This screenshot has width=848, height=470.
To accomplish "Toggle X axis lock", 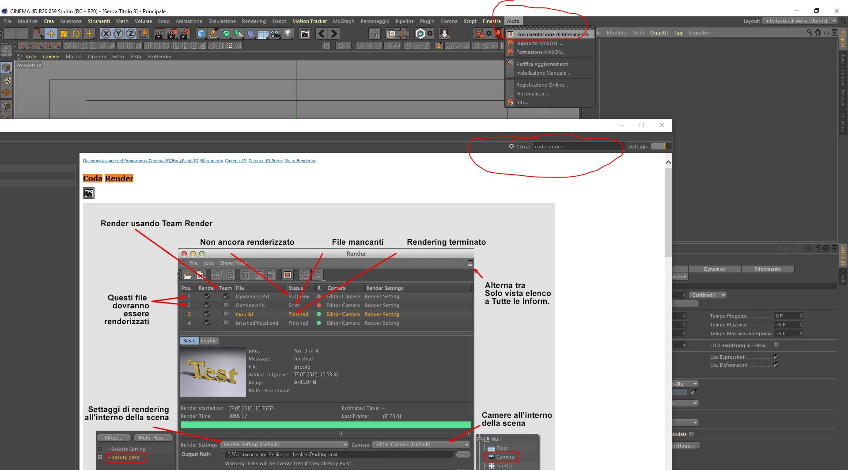I will point(106,34).
